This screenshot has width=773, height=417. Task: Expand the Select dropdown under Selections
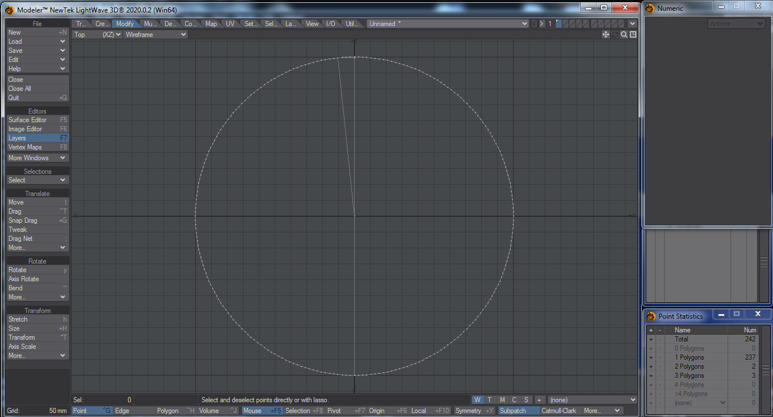(x=37, y=180)
